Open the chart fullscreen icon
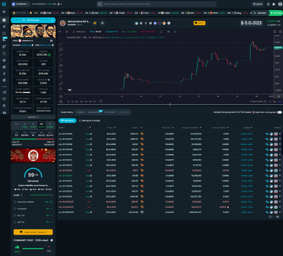 pyautogui.click(x=161, y=31)
